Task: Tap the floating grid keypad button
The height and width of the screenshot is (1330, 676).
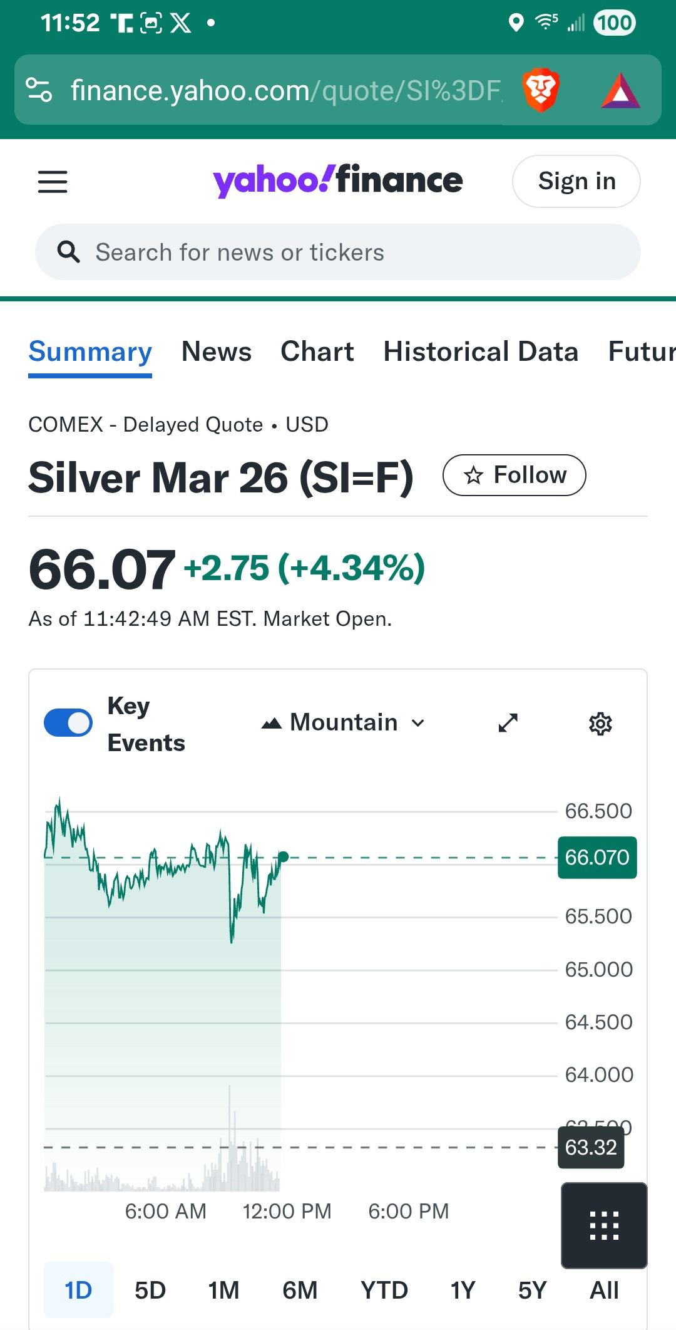Action: click(x=604, y=1225)
